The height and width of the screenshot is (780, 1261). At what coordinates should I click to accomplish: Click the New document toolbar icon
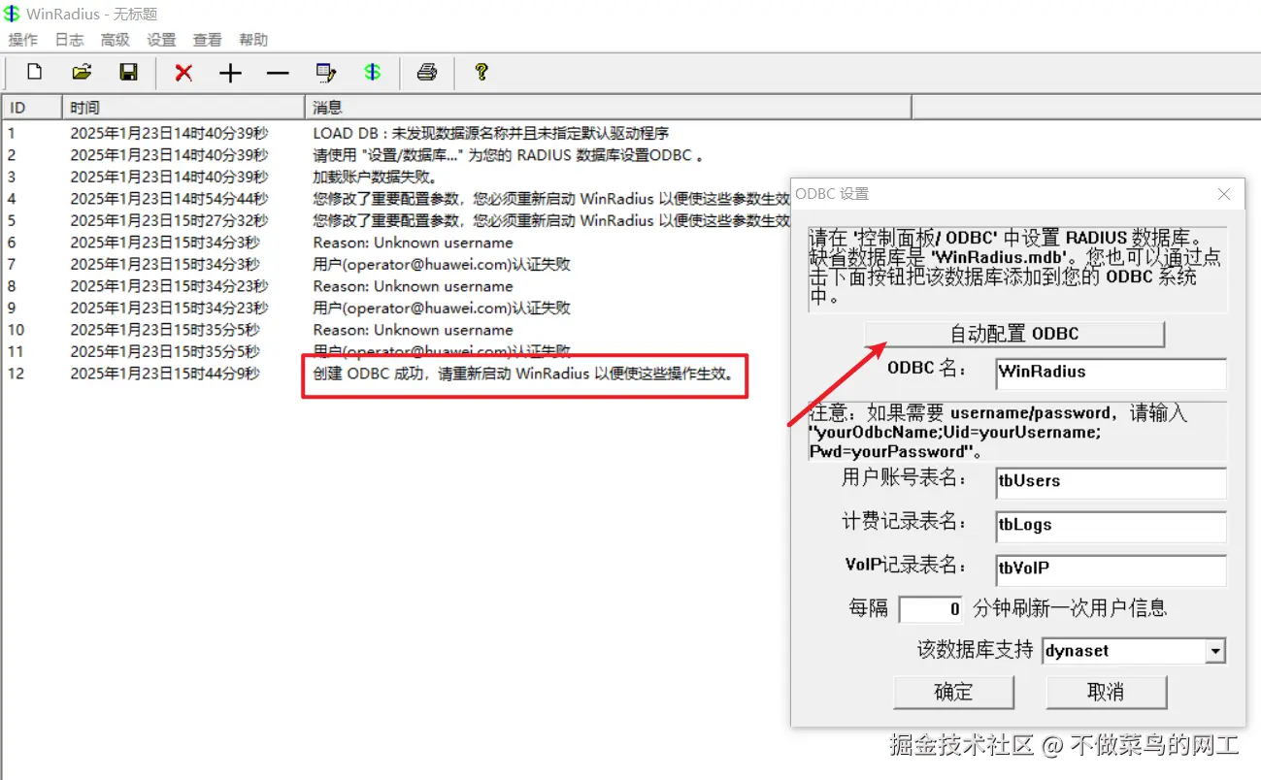coord(35,73)
